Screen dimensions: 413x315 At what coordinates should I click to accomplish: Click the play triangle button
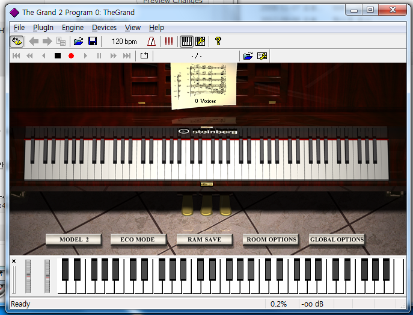85,55
